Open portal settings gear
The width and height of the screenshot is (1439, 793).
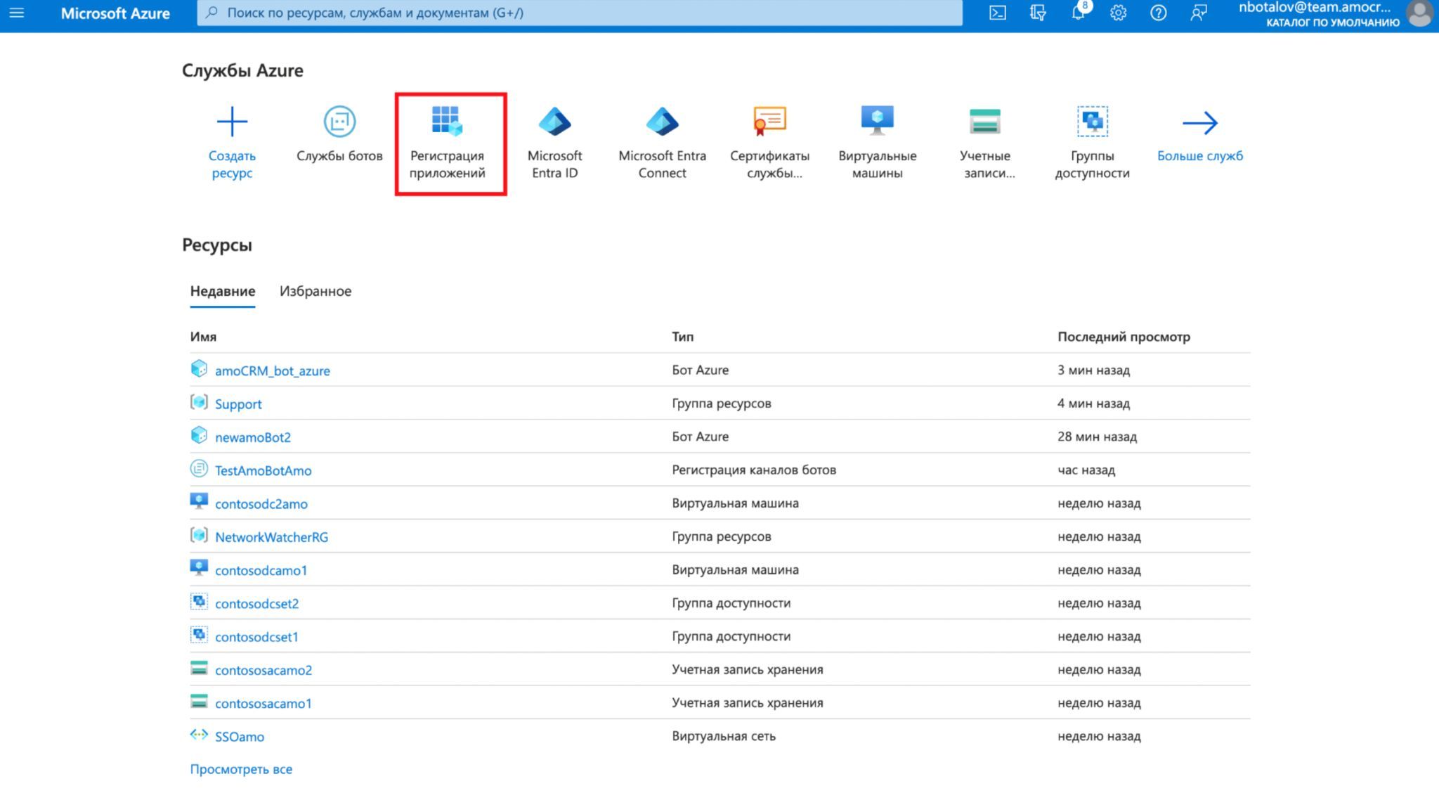(x=1118, y=13)
